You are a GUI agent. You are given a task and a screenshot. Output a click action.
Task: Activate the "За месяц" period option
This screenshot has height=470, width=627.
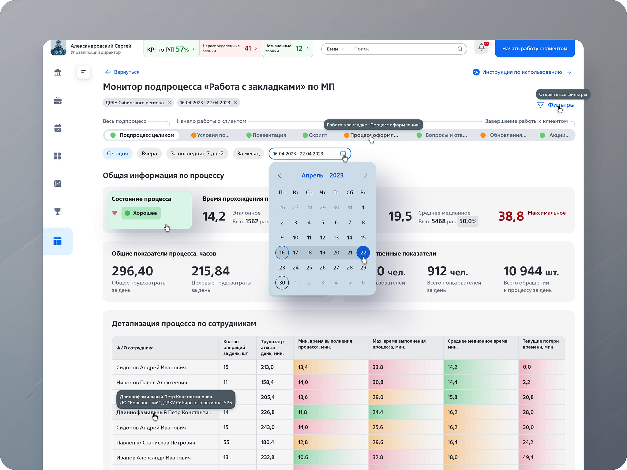[x=248, y=153]
